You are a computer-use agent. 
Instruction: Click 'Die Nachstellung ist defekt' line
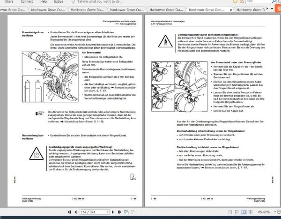point(207,147)
